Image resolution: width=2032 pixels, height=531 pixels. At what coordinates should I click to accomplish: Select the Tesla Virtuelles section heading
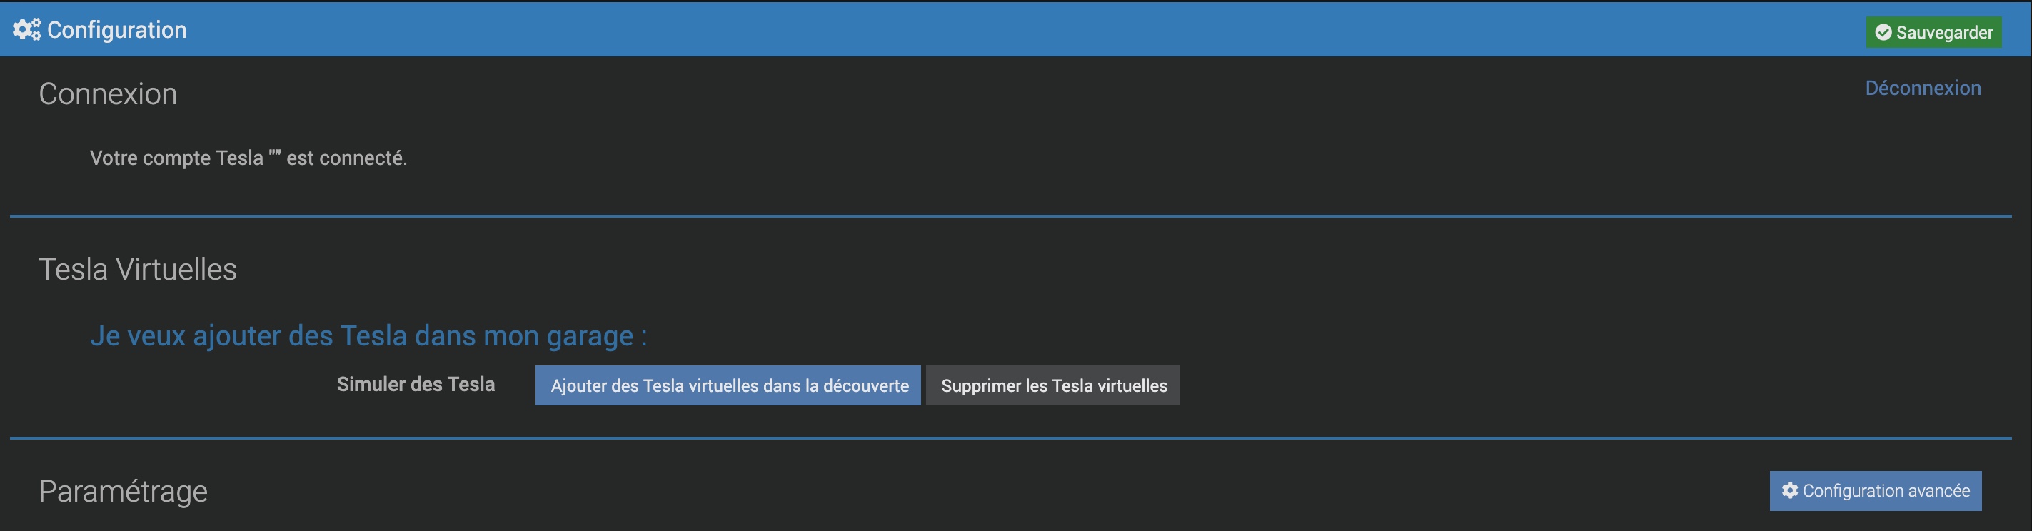pos(137,270)
